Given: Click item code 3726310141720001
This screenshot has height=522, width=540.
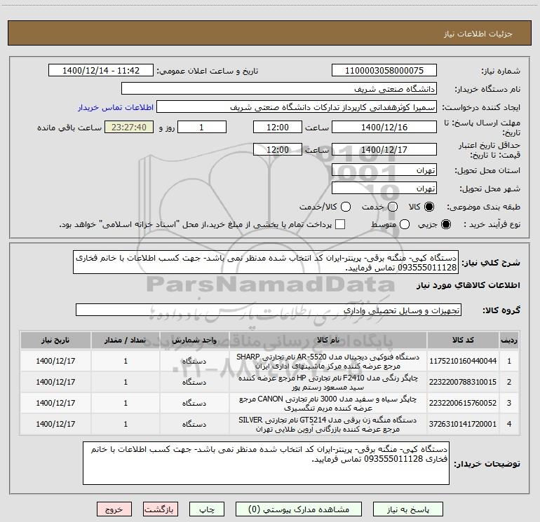Looking at the screenshot, I should tap(463, 424).
